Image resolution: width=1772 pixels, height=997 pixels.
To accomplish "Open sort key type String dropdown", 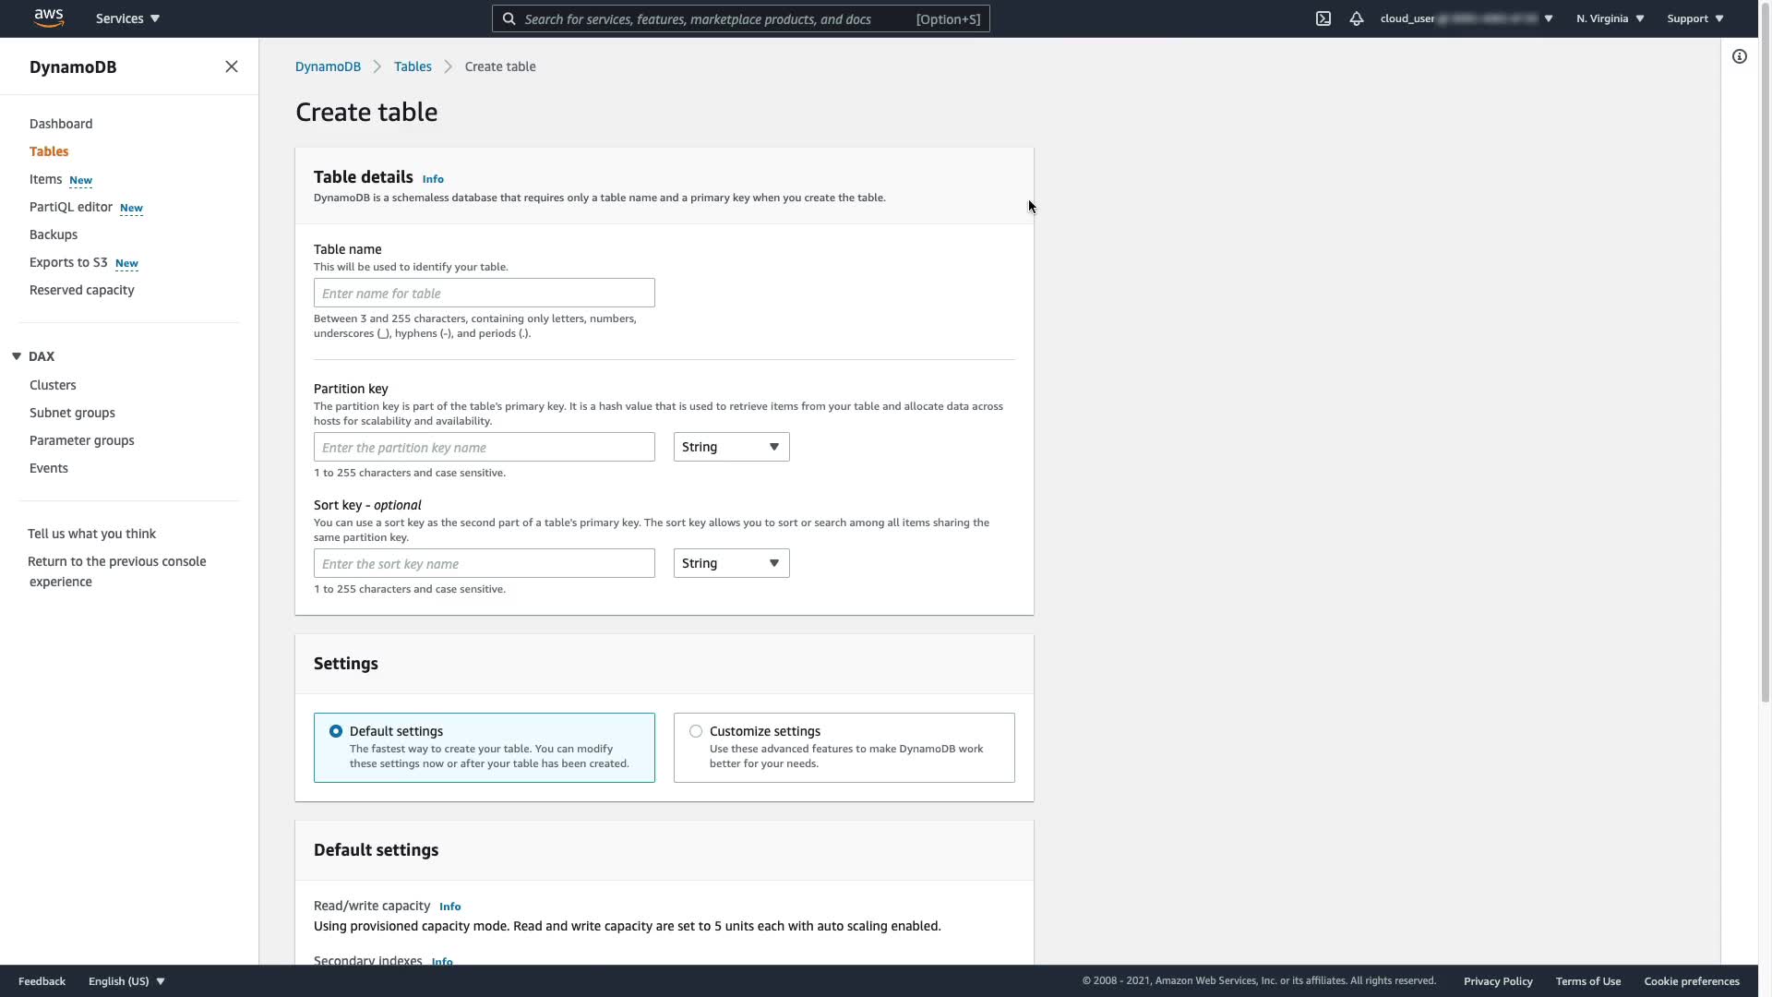I will [731, 563].
